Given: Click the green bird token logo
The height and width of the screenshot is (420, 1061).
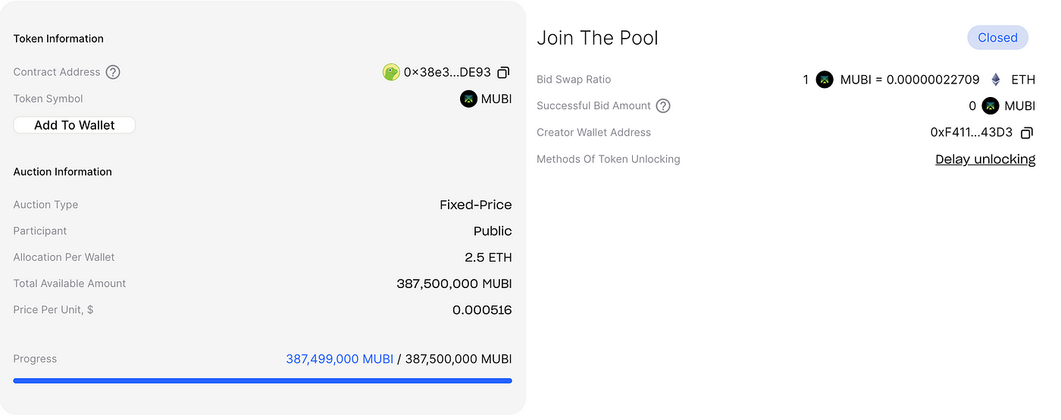Looking at the screenshot, I should coord(391,72).
